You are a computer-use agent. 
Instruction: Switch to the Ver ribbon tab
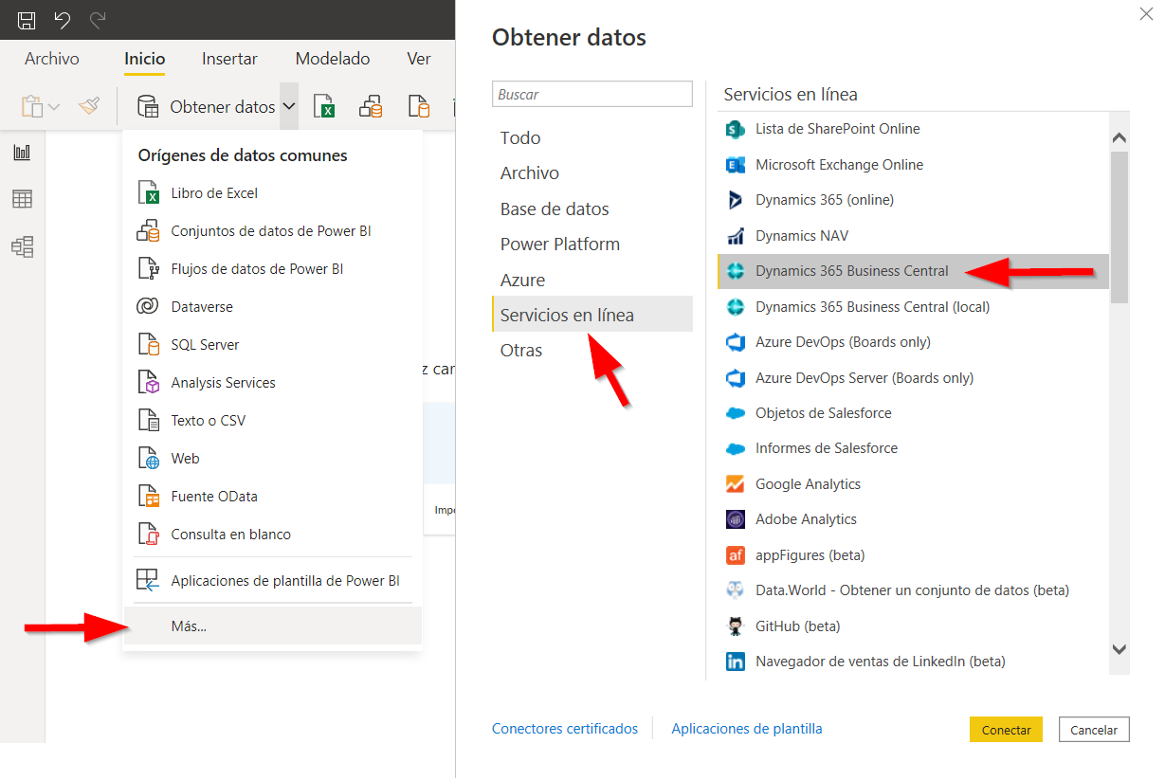pos(419,59)
